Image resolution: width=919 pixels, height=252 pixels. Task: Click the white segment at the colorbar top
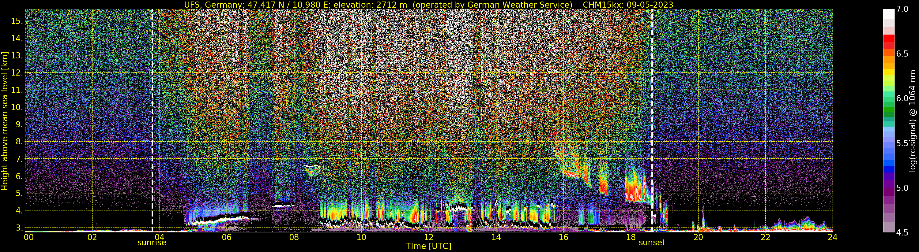pyautogui.click(x=889, y=13)
